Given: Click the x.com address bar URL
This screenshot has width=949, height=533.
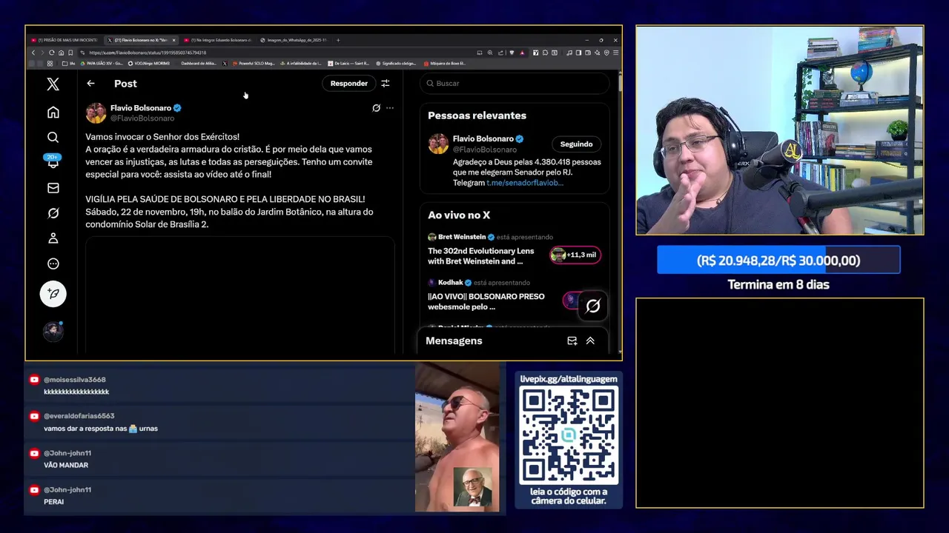Looking at the screenshot, I should pyautogui.click(x=148, y=53).
